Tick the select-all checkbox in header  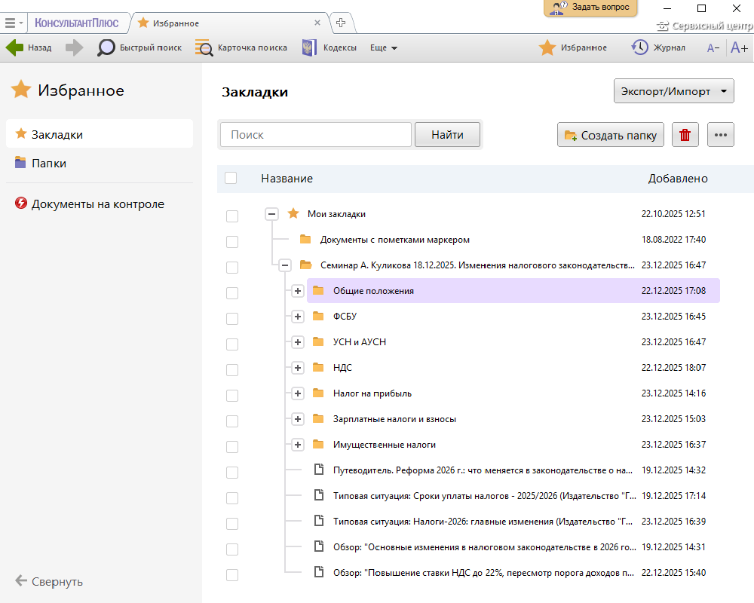click(x=231, y=179)
